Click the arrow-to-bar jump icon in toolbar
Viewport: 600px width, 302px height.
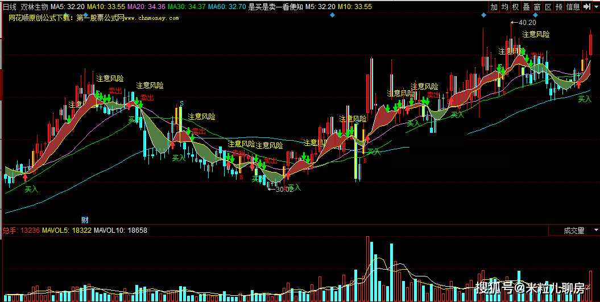click(x=587, y=6)
